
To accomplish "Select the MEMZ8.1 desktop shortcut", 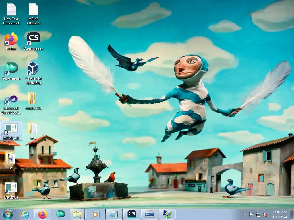I will pos(11,190).
